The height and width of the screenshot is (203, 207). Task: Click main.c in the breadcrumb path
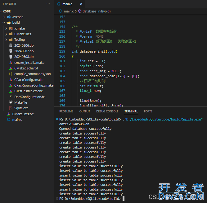point(69,12)
